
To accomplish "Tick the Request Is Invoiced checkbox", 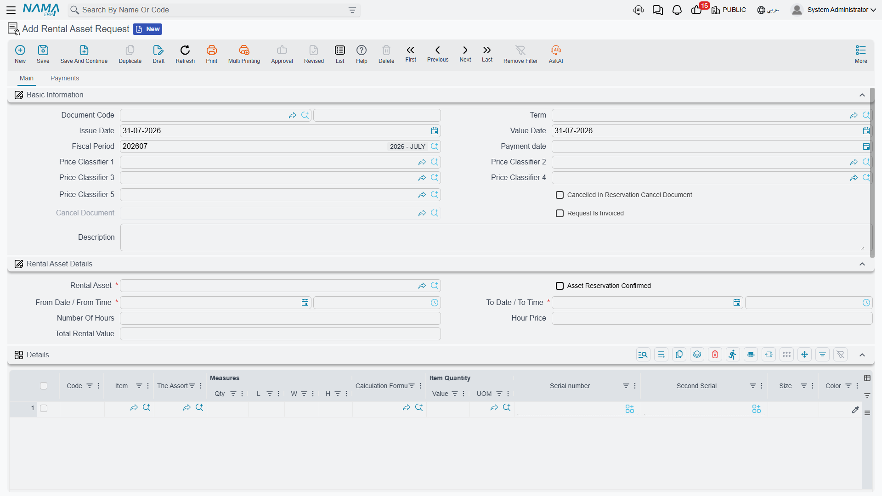I will tap(560, 214).
